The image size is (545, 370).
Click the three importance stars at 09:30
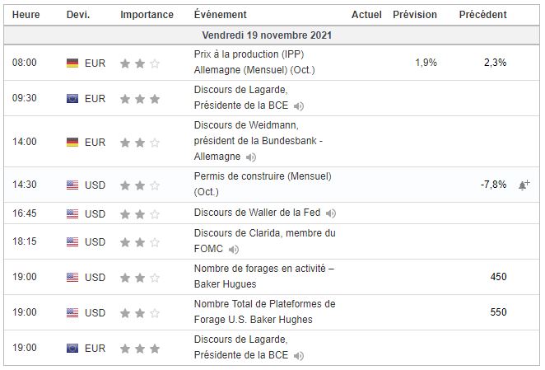pos(139,99)
